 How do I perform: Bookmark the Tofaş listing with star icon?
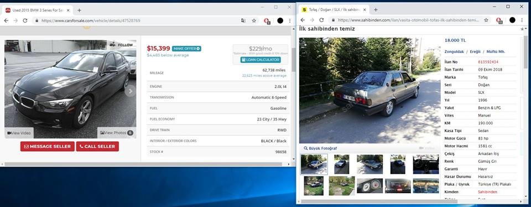coord(486,20)
